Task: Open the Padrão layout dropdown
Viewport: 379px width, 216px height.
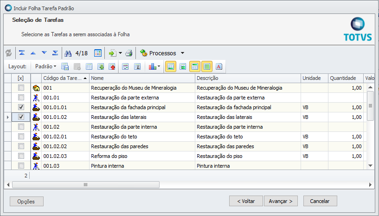Action: click(x=46, y=66)
